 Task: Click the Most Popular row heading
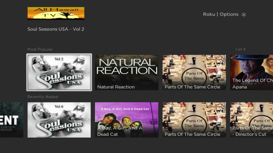(40, 49)
